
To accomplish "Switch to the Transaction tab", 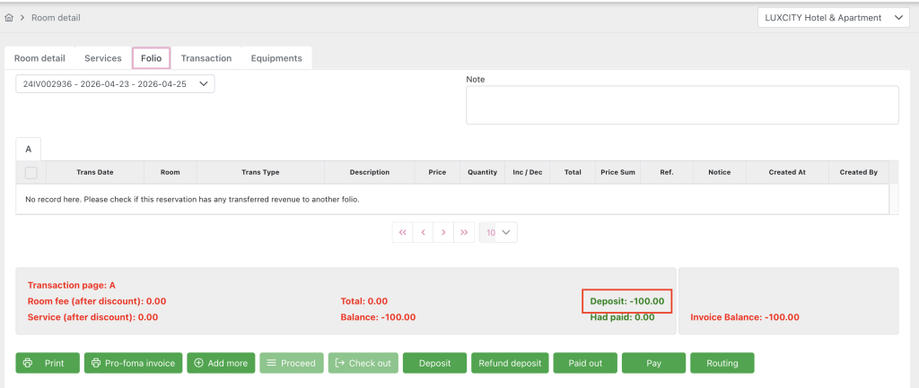I will tap(206, 58).
